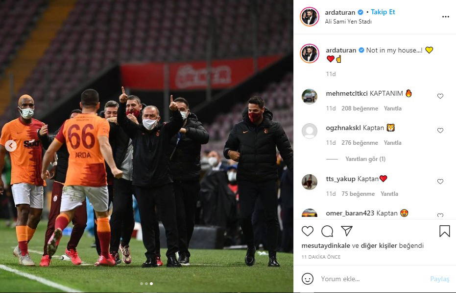Open the three-dot more options menu
Image resolution: width=456 pixels, height=293 pixels.
pos(446,17)
